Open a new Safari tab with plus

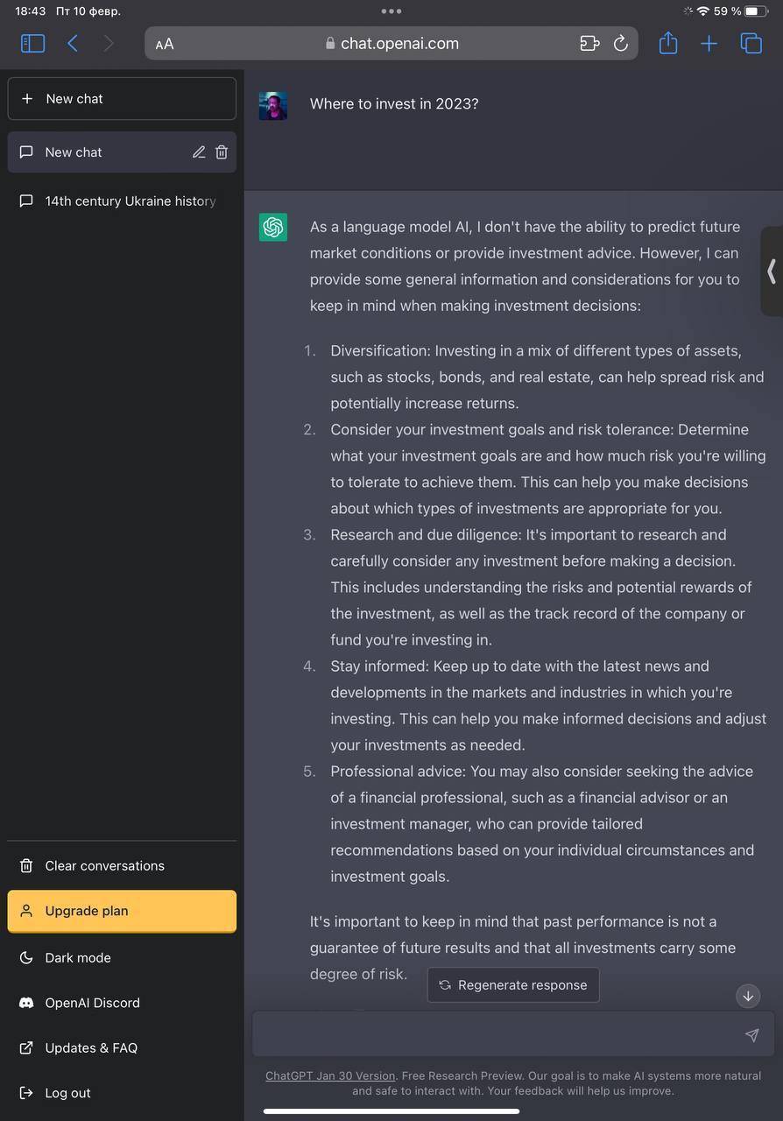tap(709, 43)
